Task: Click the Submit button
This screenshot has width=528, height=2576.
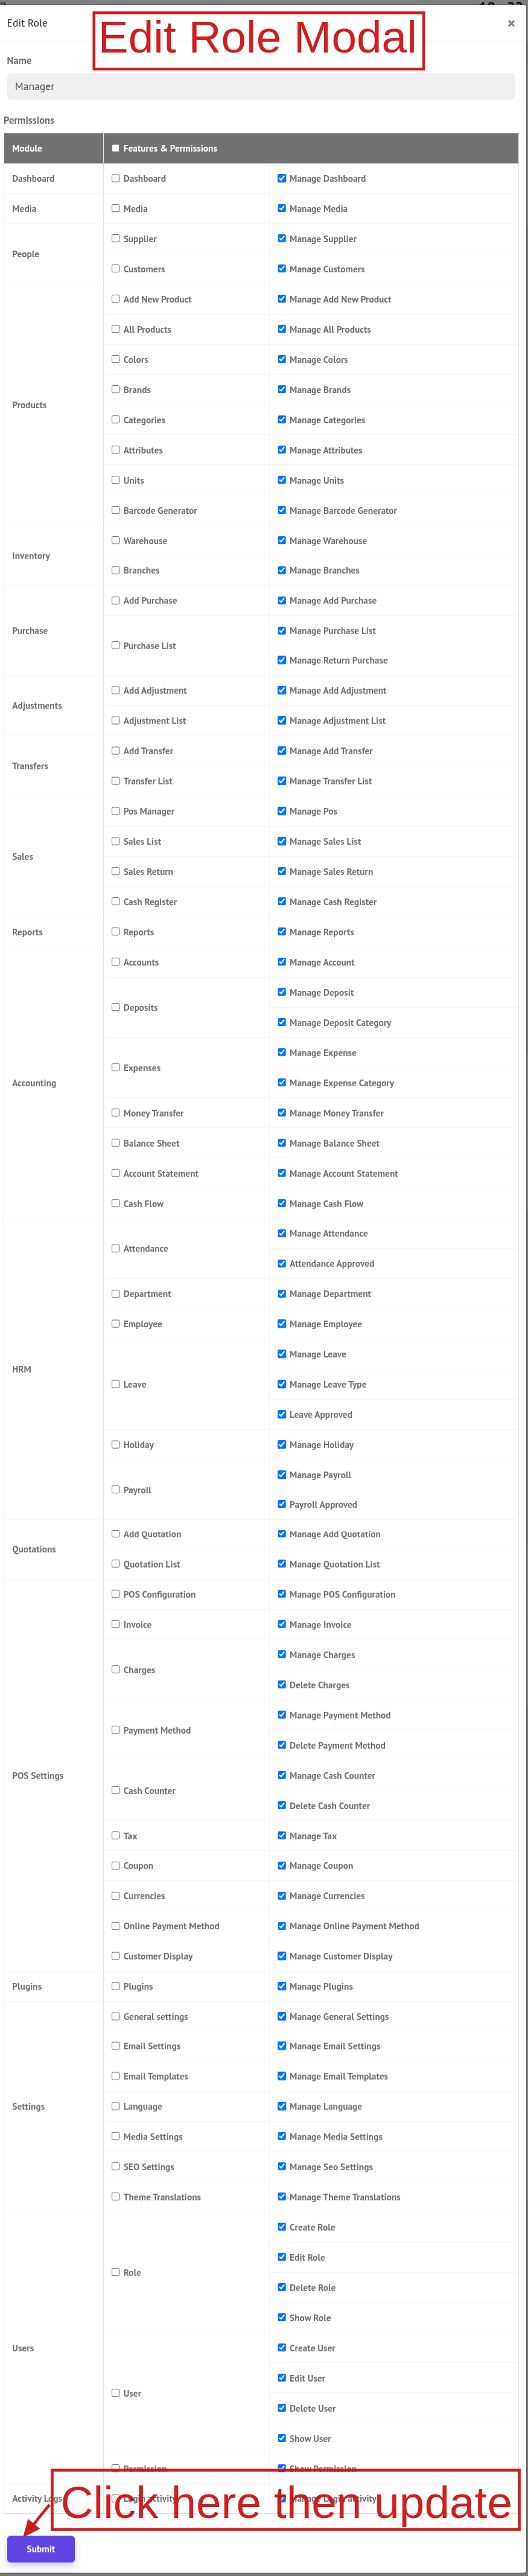Action: click(41, 2548)
